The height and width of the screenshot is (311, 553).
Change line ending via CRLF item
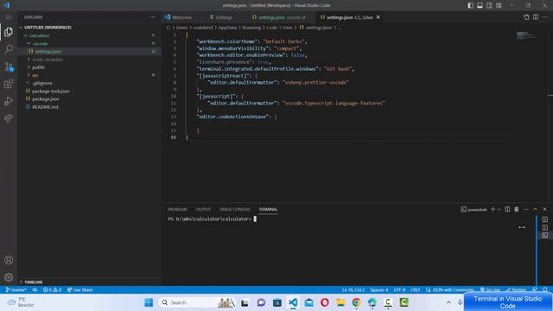click(416, 290)
